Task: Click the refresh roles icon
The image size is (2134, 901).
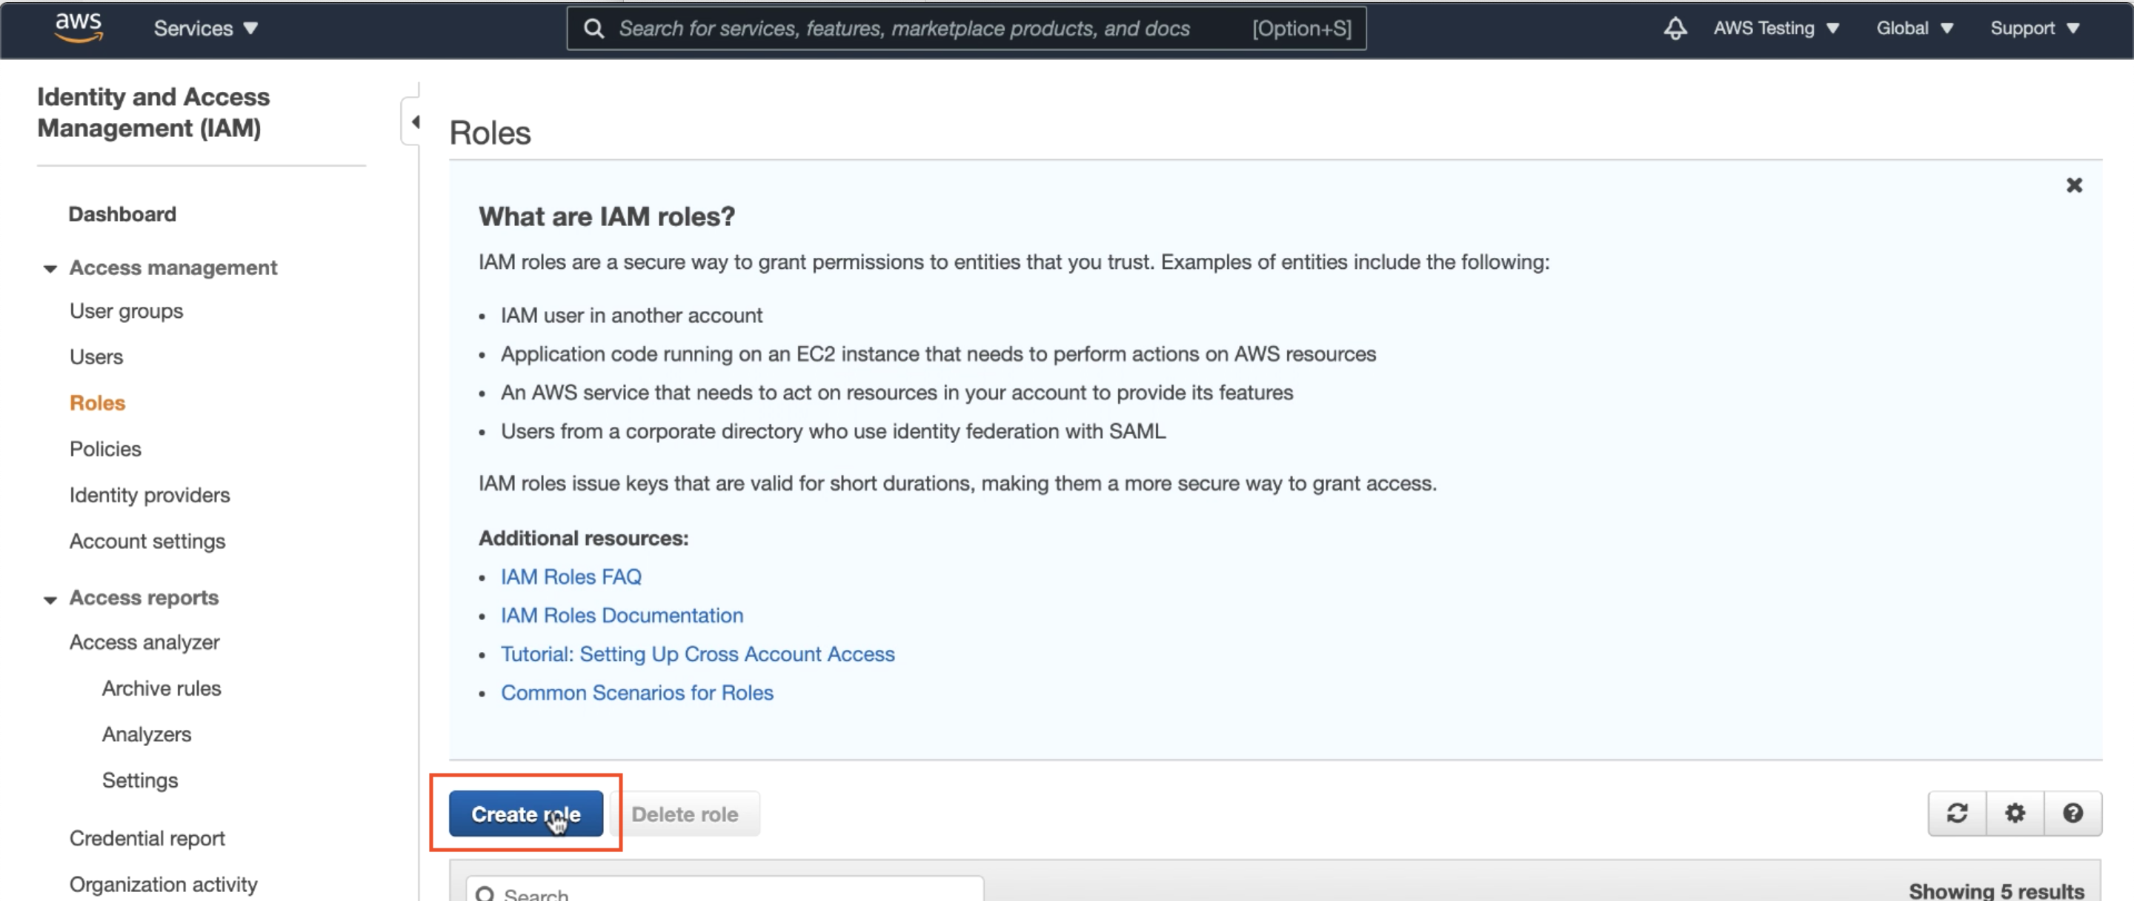Action: click(1957, 814)
